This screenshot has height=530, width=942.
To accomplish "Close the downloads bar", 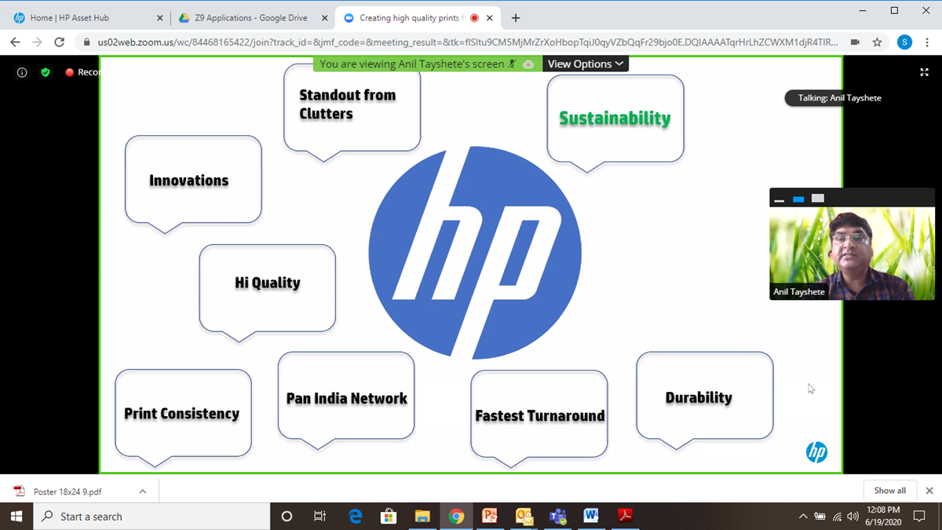I will 929,491.
